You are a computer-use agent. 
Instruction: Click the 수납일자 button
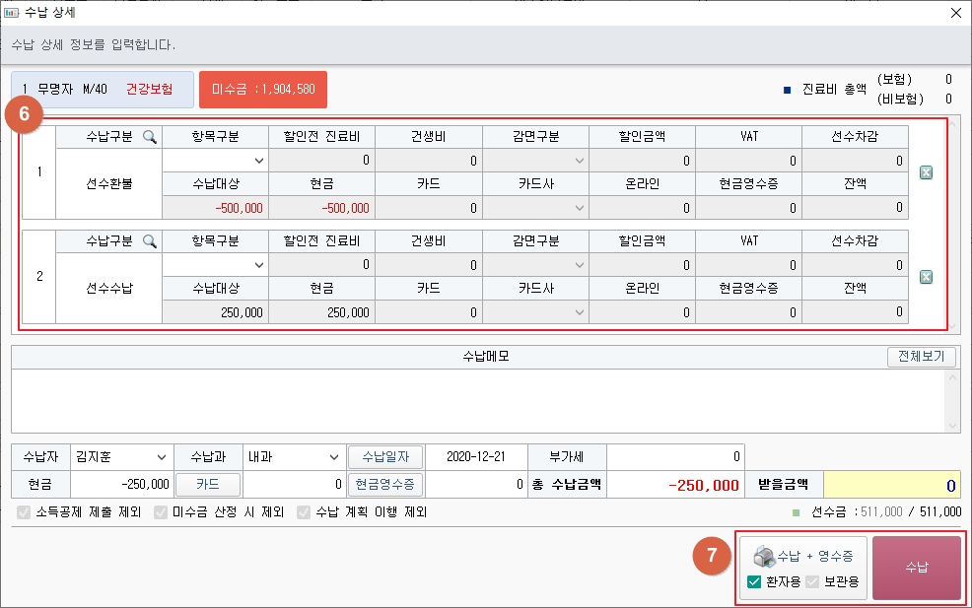click(384, 457)
